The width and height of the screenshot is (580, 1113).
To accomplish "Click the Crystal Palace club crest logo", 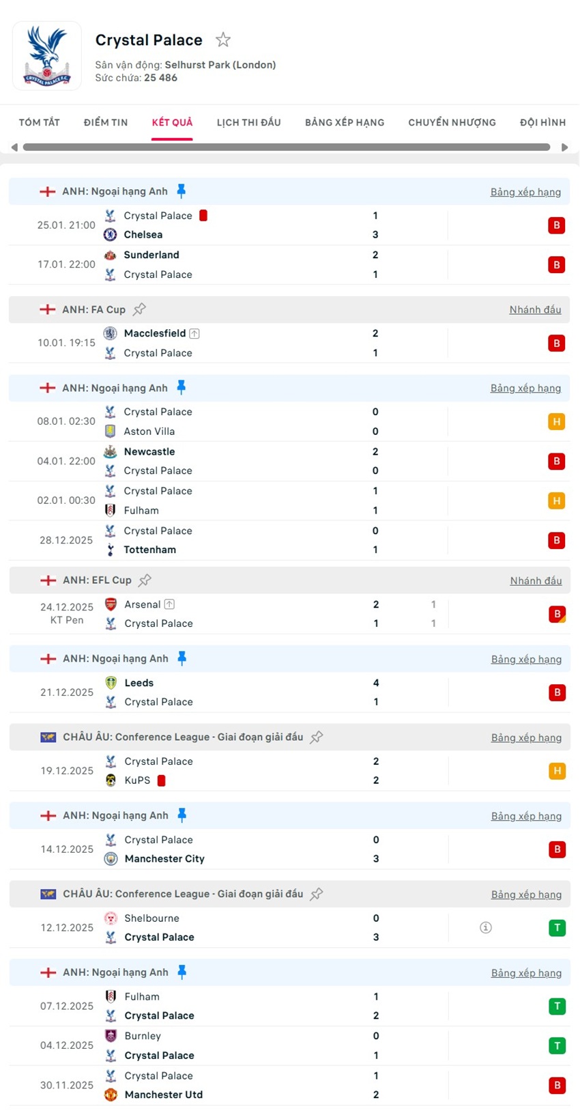I will click(46, 55).
